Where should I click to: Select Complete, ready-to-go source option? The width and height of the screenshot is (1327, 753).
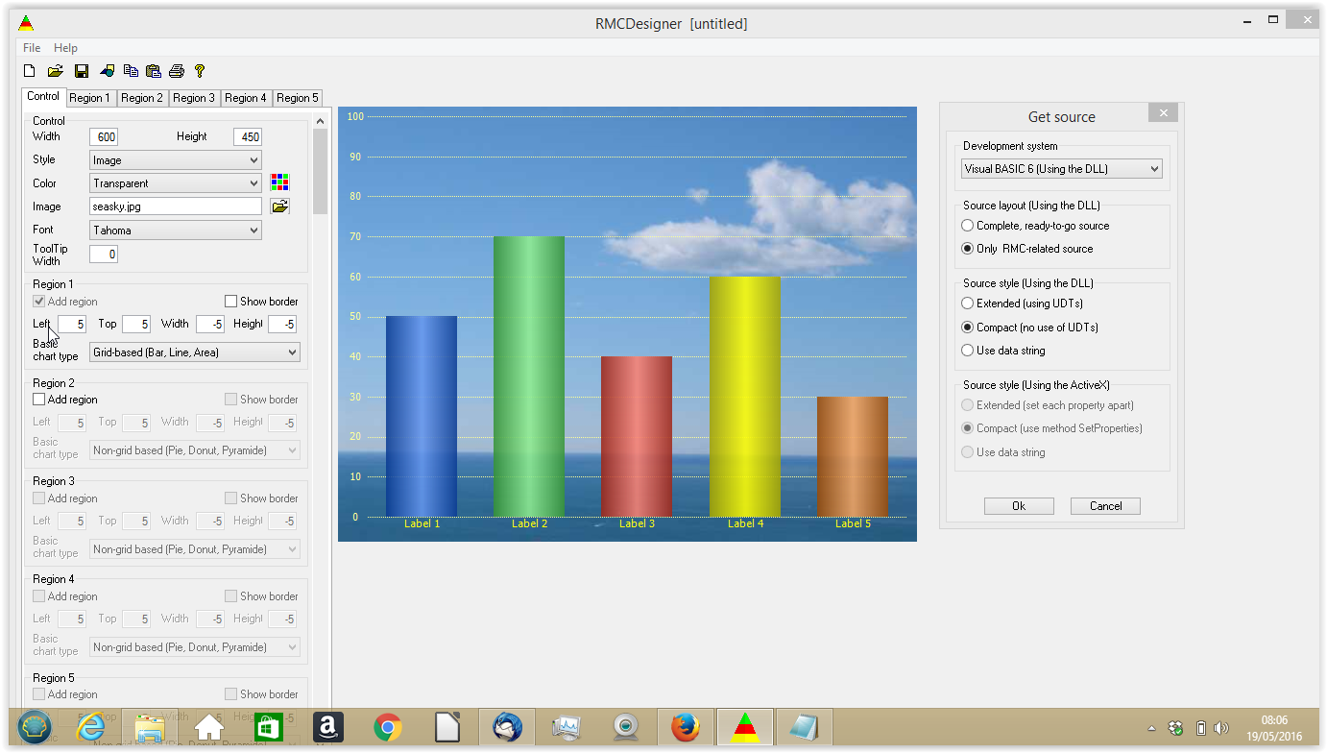pyautogui.click(x=968, y=226)
